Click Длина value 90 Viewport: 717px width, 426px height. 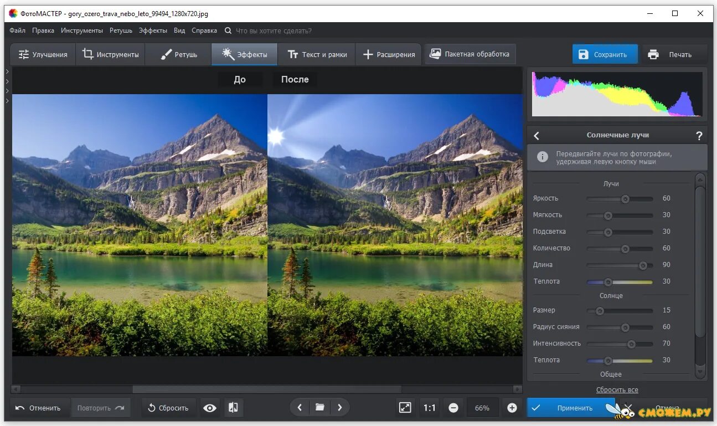(x=667, y=265)
